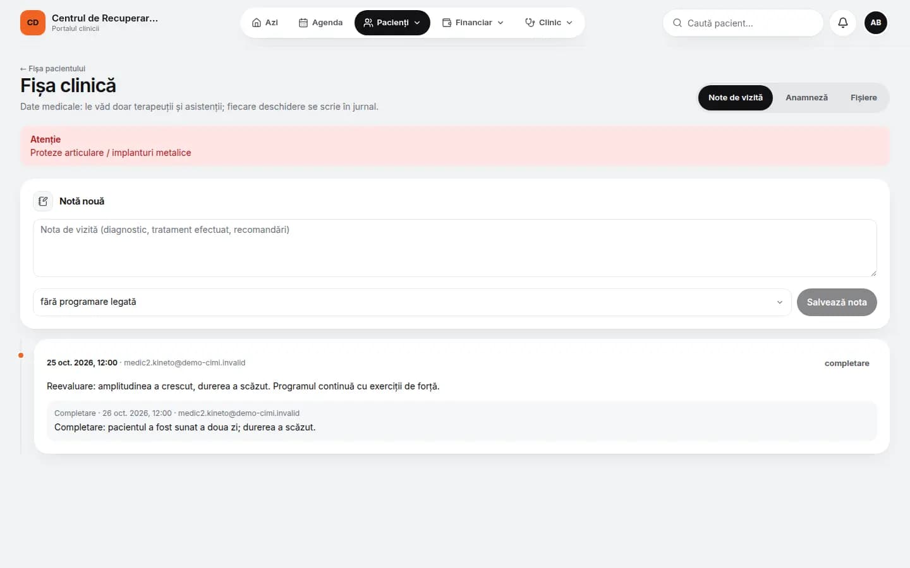Click the 'Portalul clinicii' subtitle
The image size is (910, 568).
click(x=75, y=29)
